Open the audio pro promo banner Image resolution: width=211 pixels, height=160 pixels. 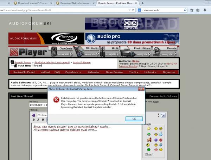pyautogui.click(x=132, y=39)
